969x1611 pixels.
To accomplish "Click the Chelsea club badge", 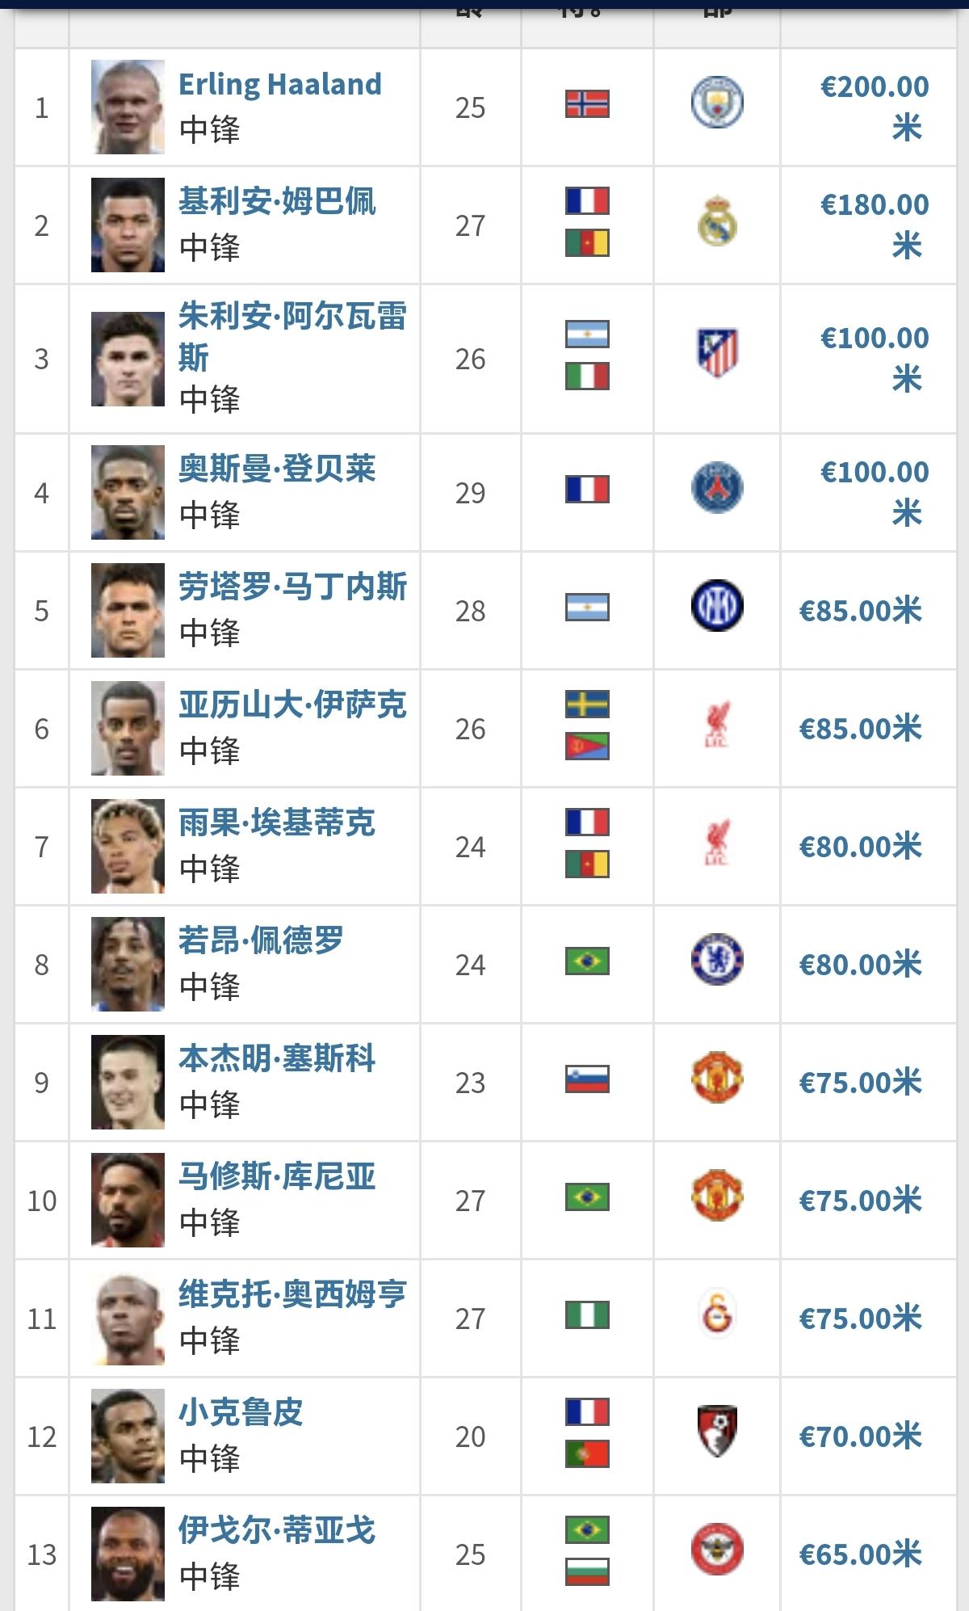I will click(717, 959).
